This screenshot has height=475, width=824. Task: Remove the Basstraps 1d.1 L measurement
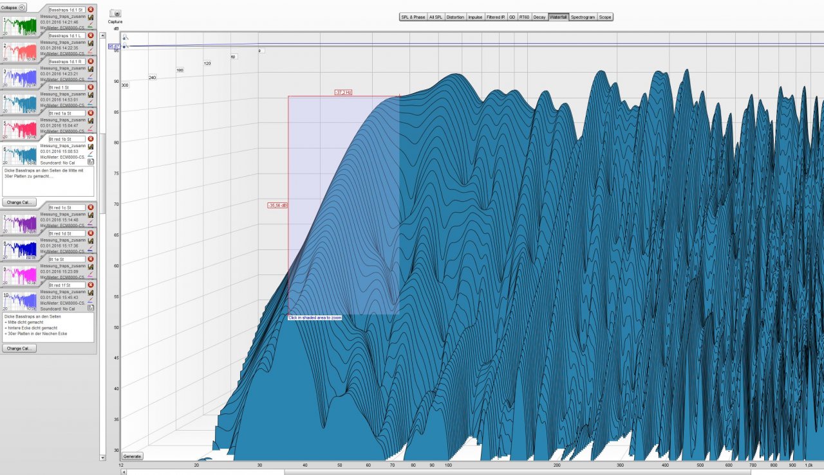click(x=91, y=35)
